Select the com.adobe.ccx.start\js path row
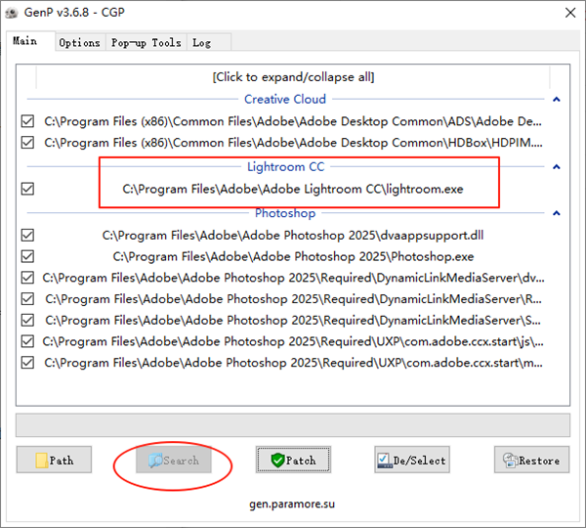 coord(293,341)
